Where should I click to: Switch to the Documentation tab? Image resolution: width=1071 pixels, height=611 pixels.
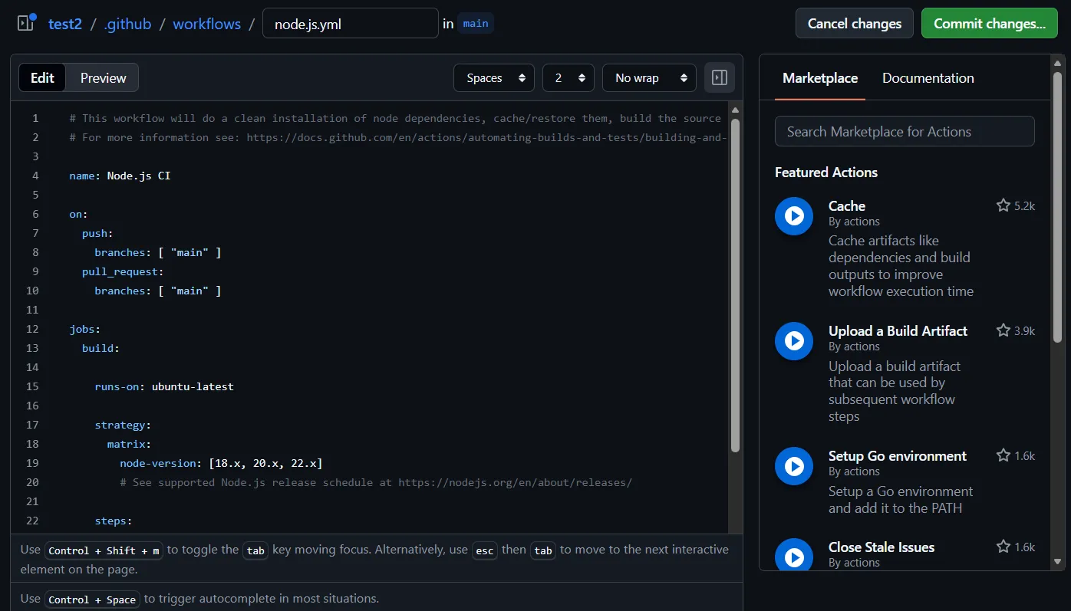928,78
